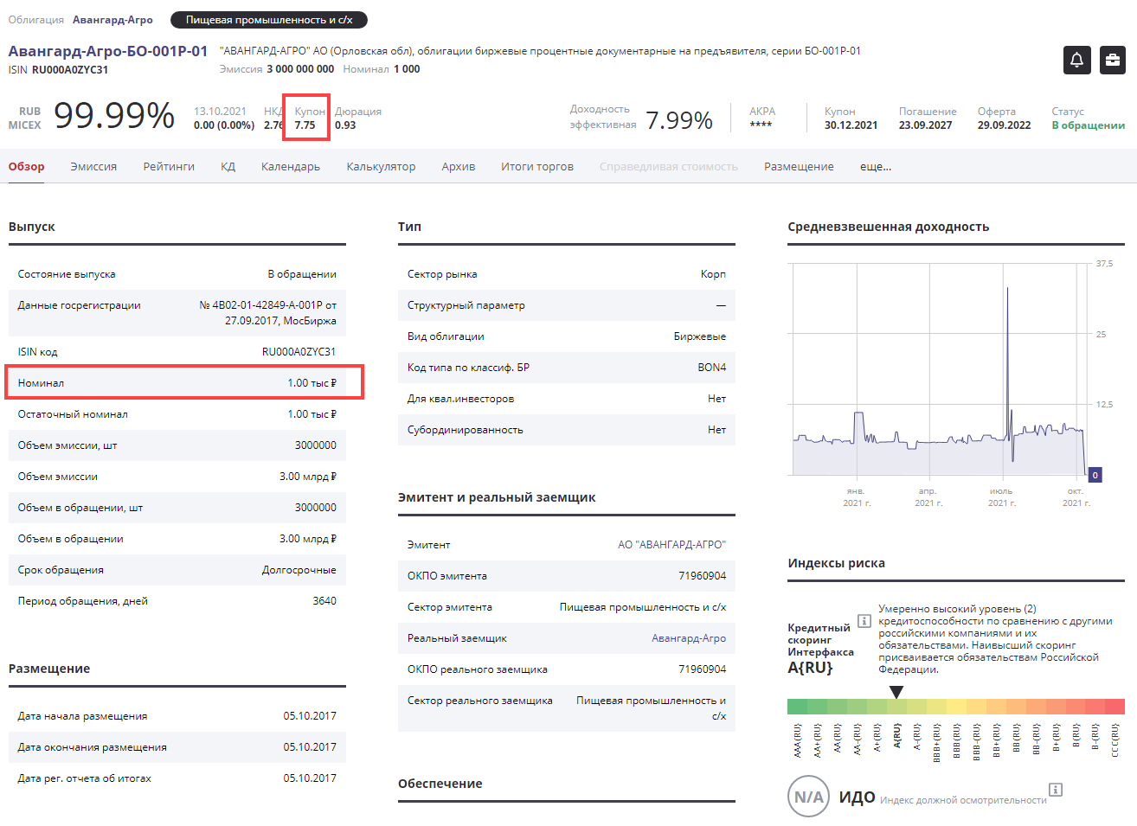
Task: Click the bell notification icon
Action: tap(1076, 60)
